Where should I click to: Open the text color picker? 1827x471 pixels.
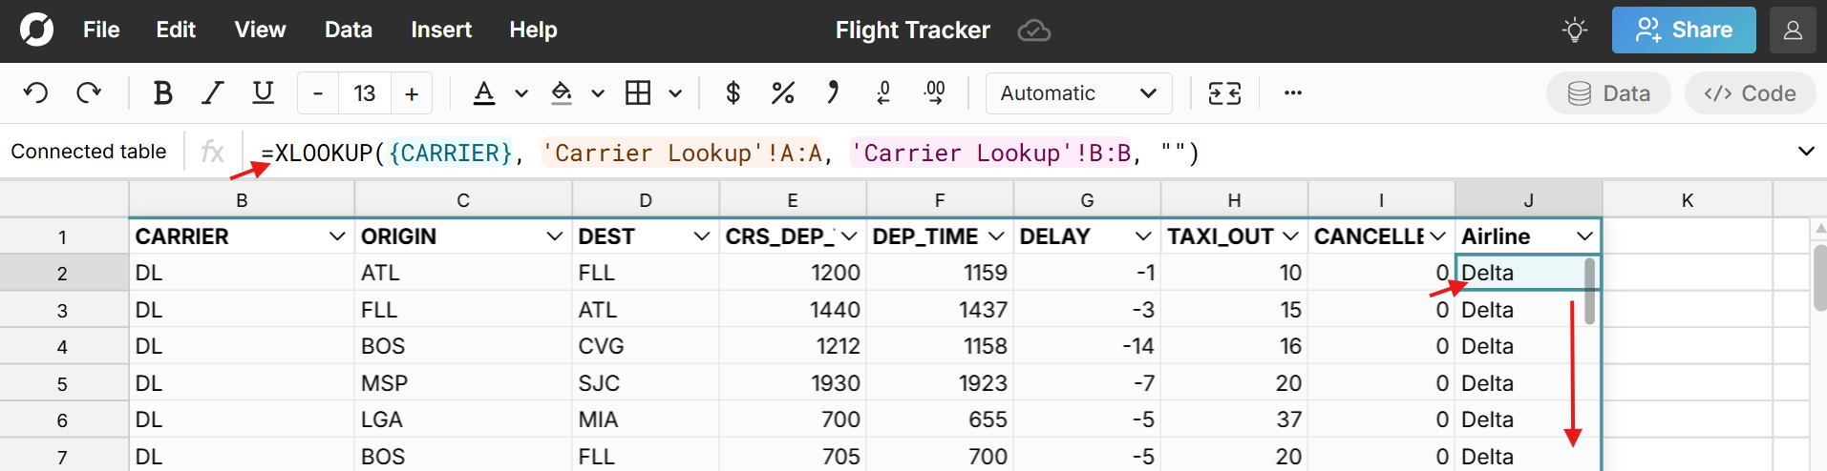point(484,92)
